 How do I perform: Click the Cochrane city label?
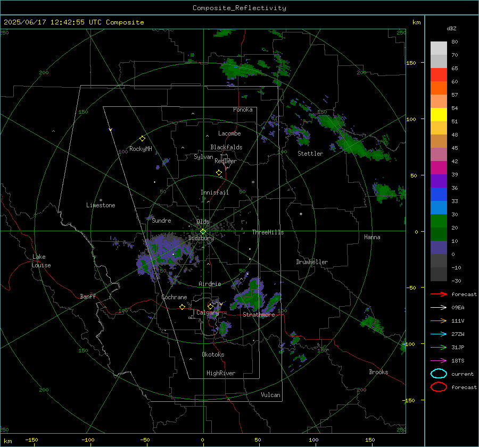174,297
